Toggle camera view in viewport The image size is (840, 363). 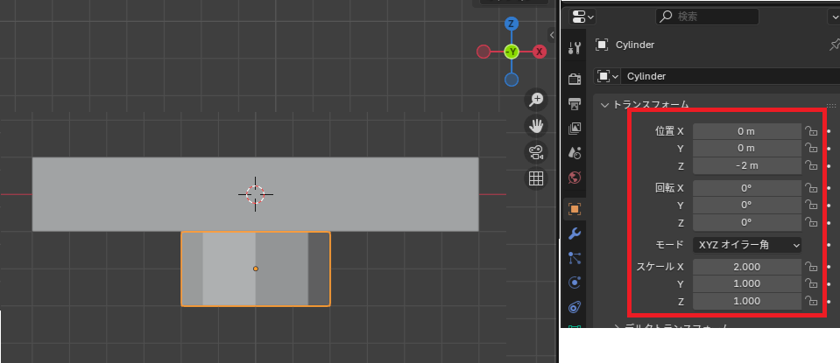point(535,152)
